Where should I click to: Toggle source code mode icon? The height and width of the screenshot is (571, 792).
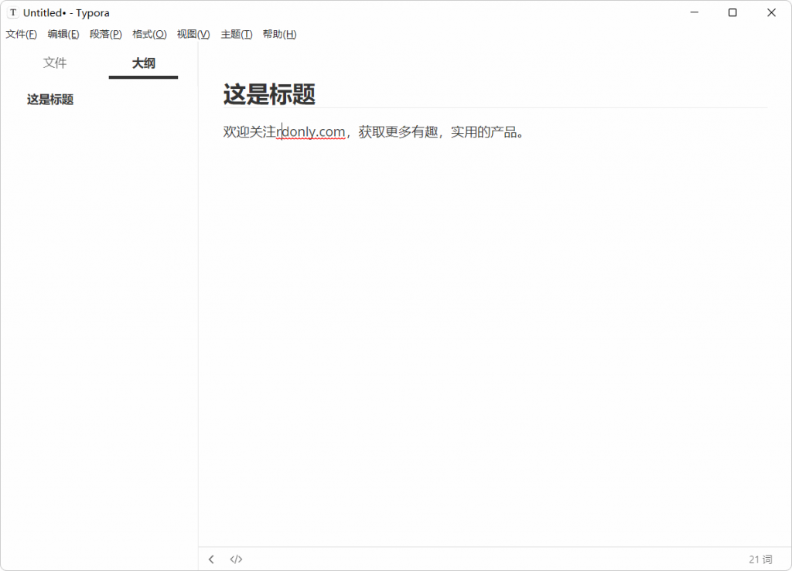coord(236,559)
